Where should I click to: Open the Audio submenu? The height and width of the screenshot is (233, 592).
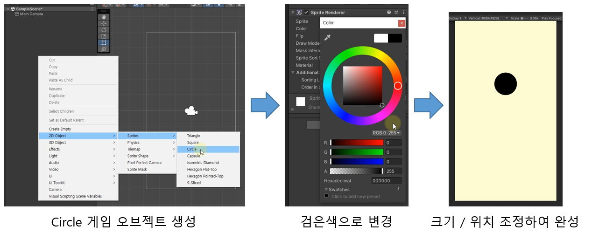point(78,163)
